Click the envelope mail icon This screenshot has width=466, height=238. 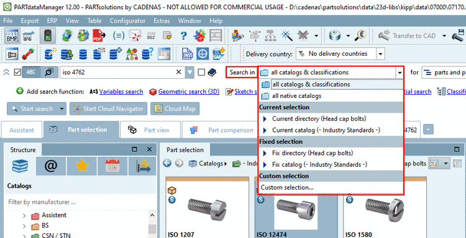(135, 36)
